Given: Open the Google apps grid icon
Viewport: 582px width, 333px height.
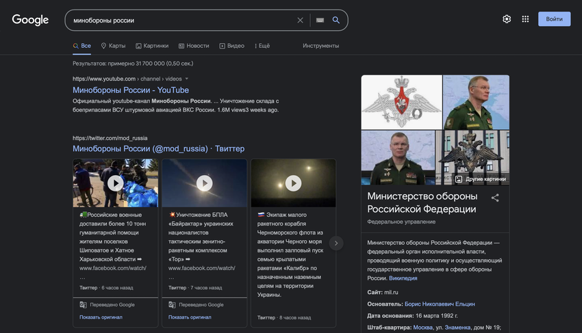Looking at the screenshot, I should [x=525, y=19].
